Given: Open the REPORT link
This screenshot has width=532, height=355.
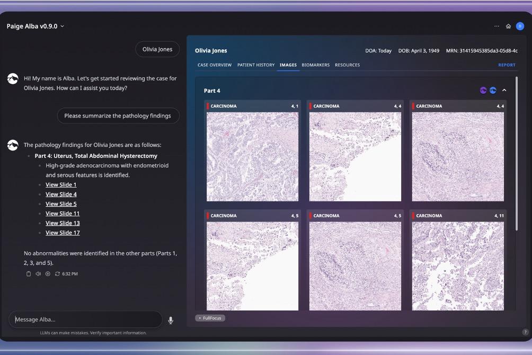Looking at the screenshot, I should tap(507, 65).
